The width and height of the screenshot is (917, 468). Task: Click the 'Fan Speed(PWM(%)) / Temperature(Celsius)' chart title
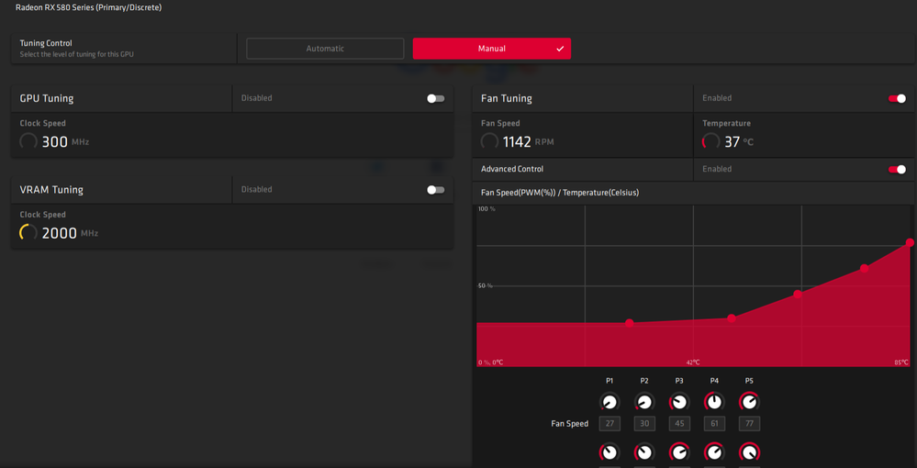pos(560,193)
